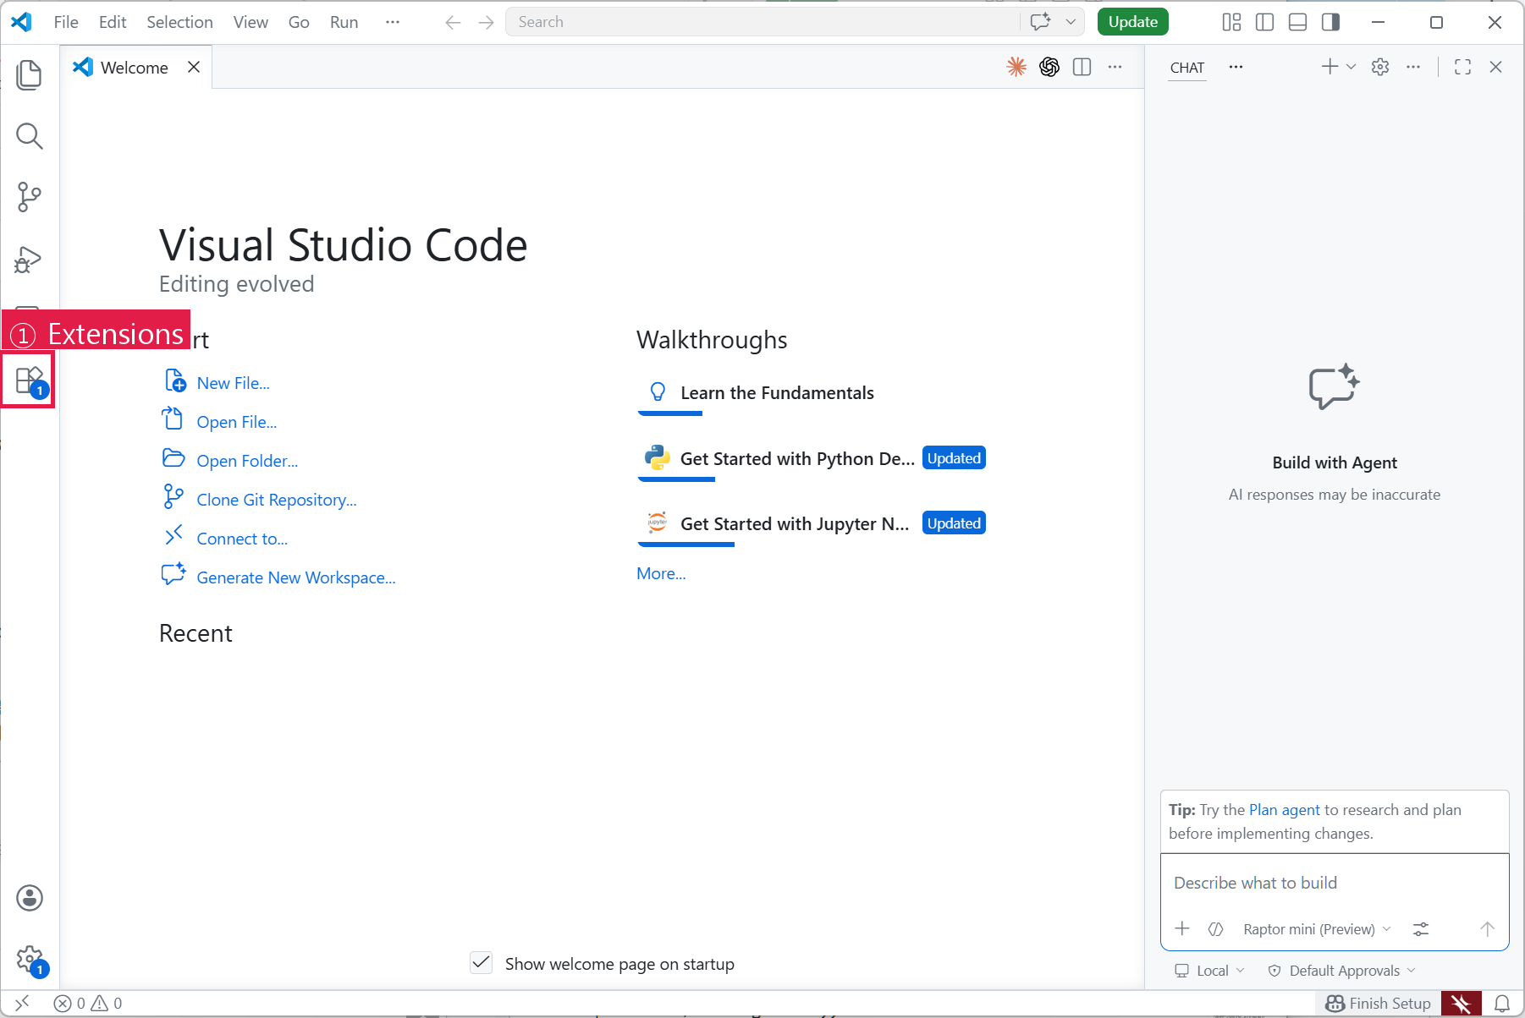Viewport: 1525px width, 1018px height.
Task: Click the Claude orange starburst icon
Action: click(1016, 67)
